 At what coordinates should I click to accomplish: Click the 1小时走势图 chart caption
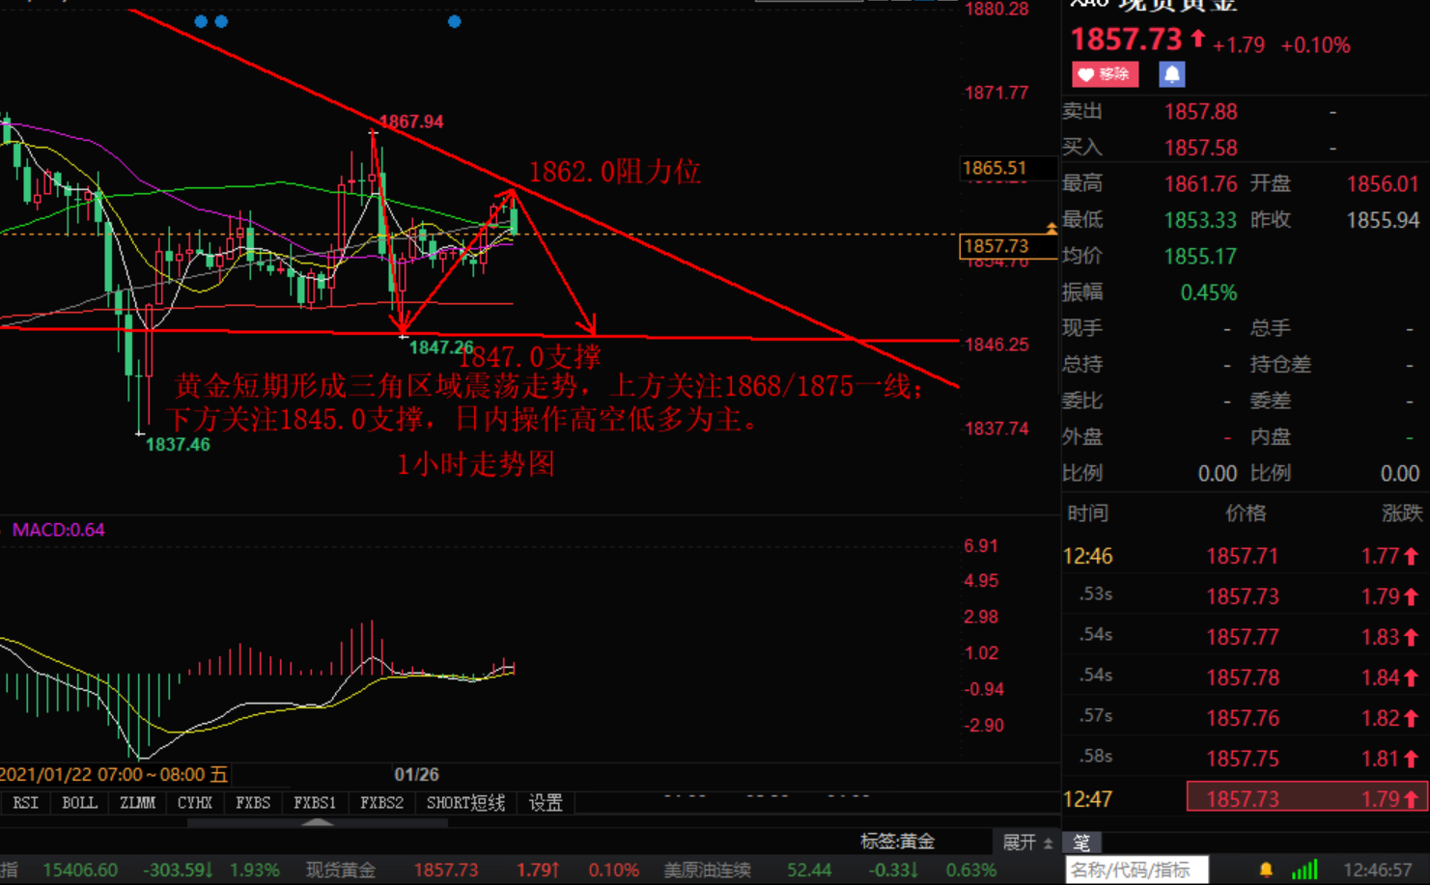click(476, 464)
